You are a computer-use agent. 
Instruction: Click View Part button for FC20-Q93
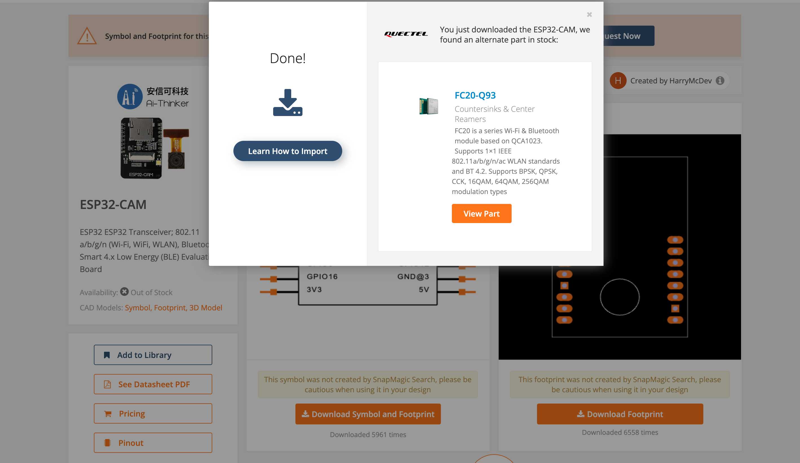tap(482, 213)
